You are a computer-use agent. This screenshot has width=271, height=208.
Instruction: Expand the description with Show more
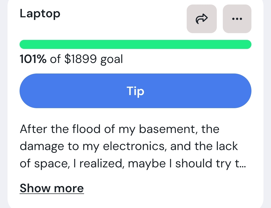tap(52, 188)
